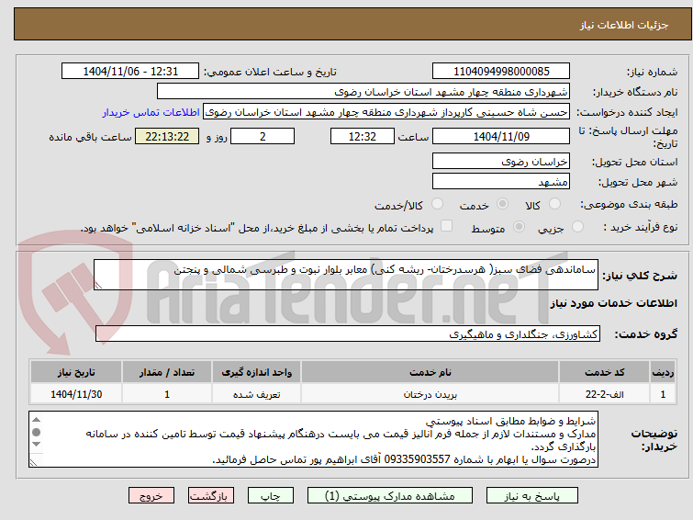
Task: Click the days remaining field showing 2
Action: 263,136
